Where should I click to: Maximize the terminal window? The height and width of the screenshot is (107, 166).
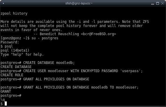pos(157,4)
